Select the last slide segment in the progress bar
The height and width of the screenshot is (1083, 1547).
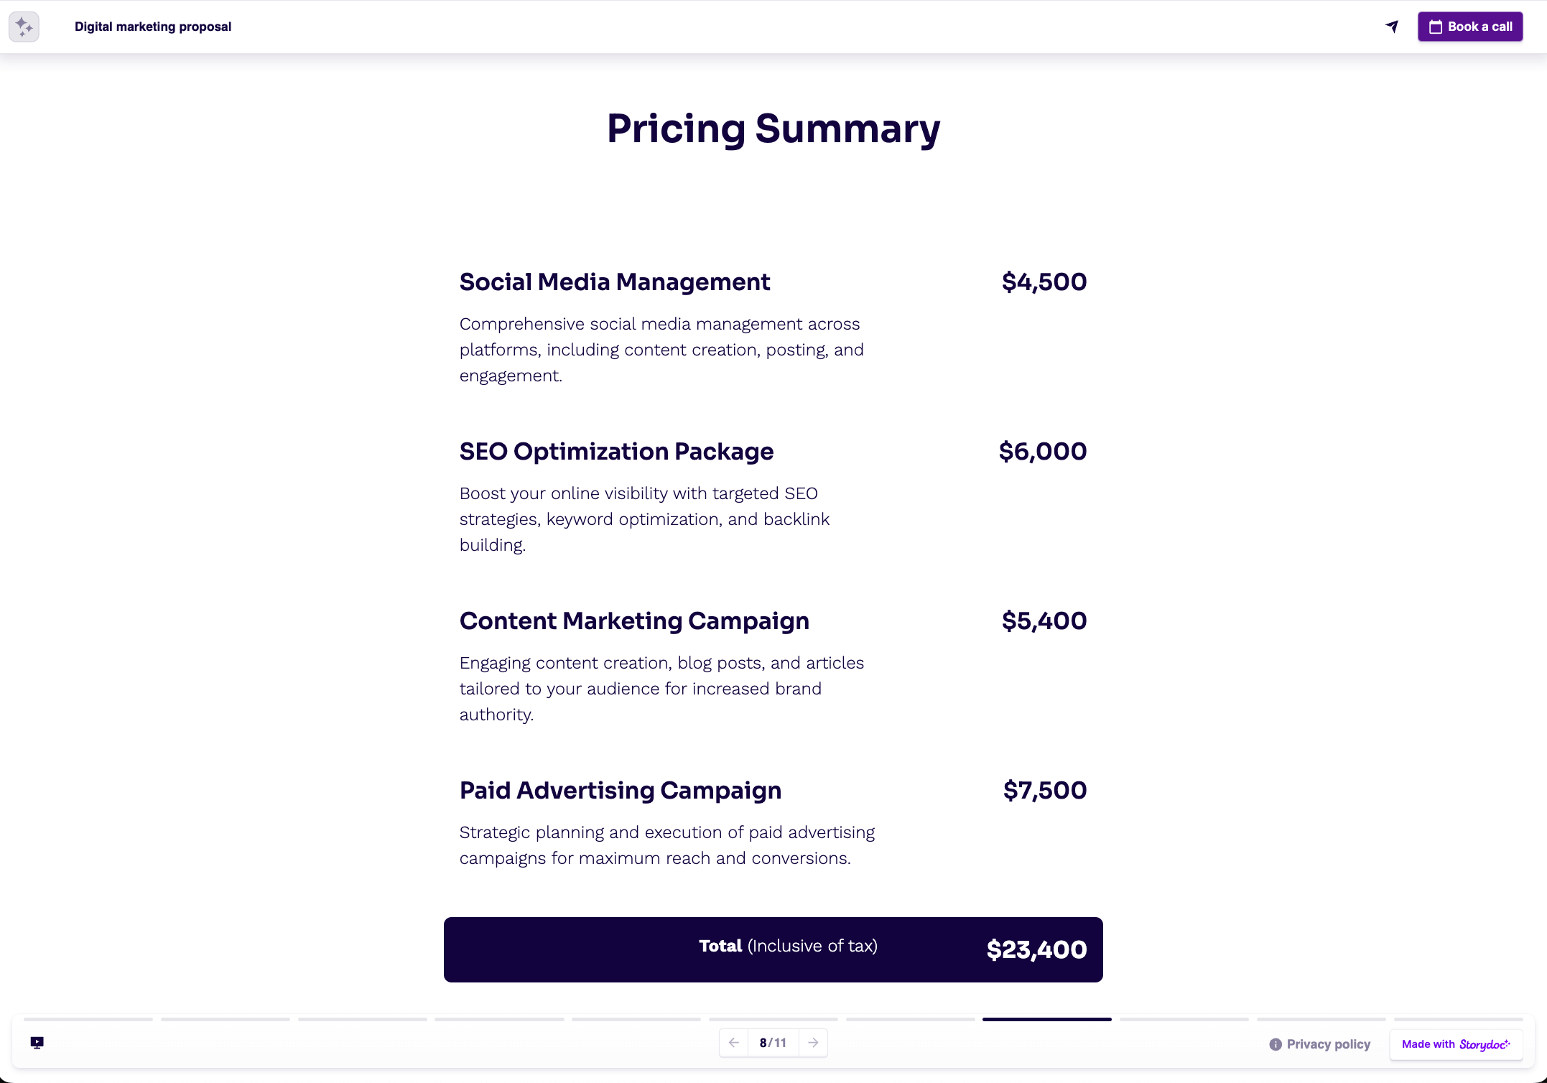pyautogui.click(x=1458, y=1019)
